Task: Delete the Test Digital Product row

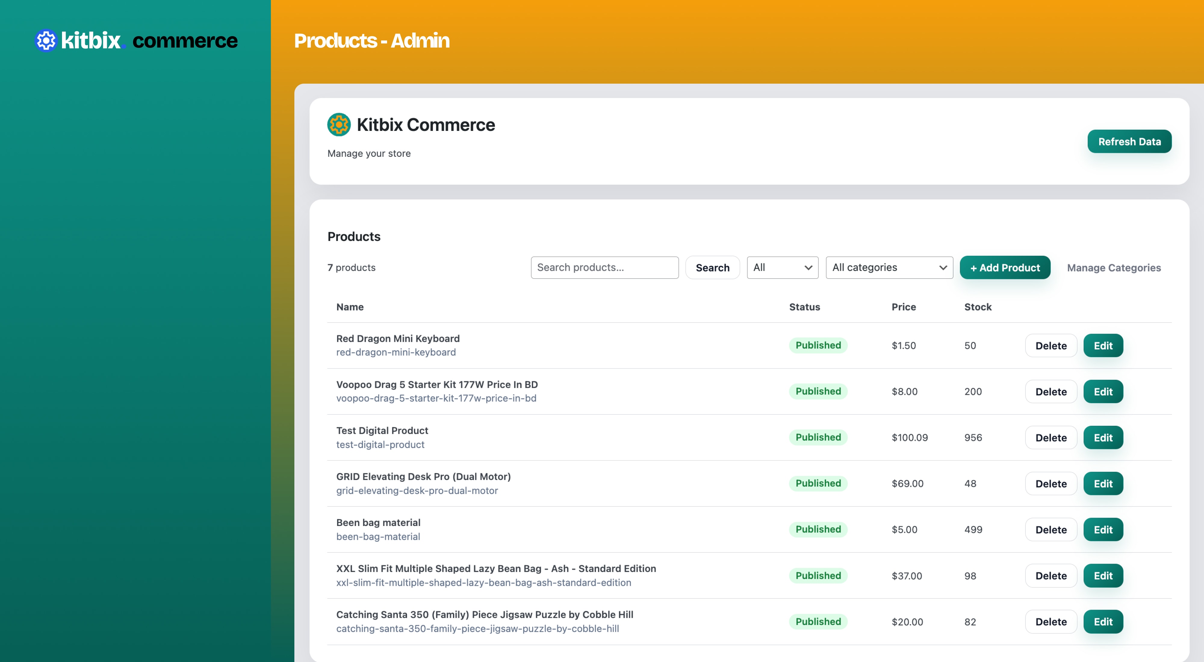Action: tap(1050, 438)
